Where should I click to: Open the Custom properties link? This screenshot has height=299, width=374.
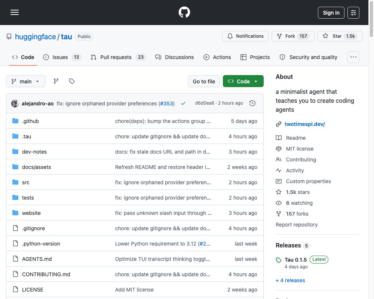tap(308, 181)
